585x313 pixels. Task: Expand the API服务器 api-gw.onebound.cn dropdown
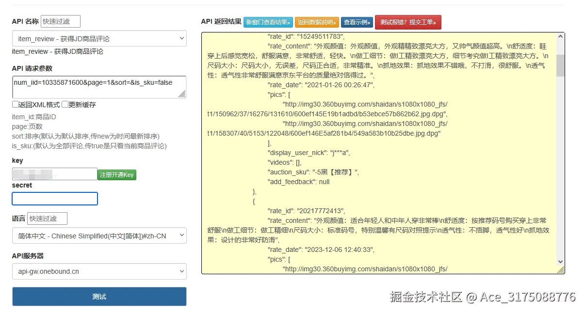tap(99, 271)
